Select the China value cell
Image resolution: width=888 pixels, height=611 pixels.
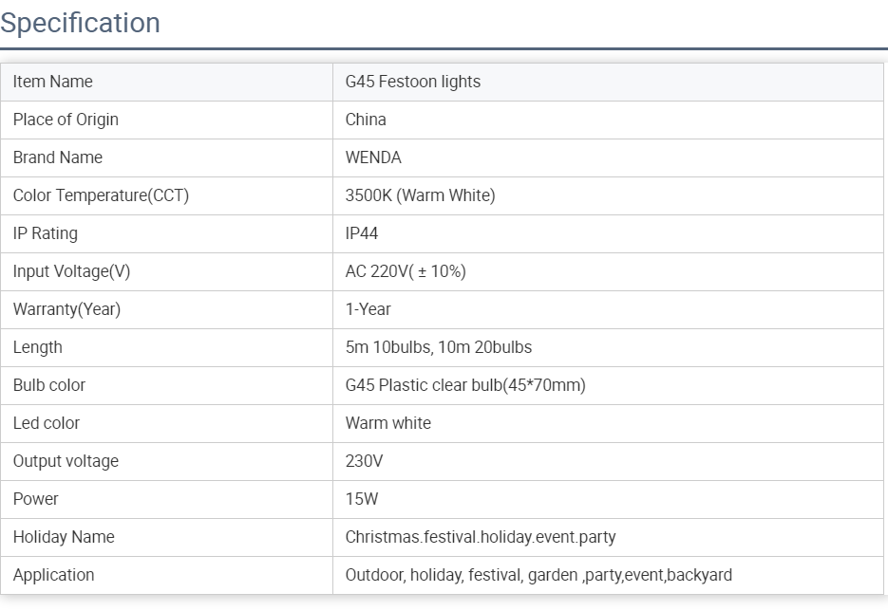pyautogui.click(x=366, y=120)
